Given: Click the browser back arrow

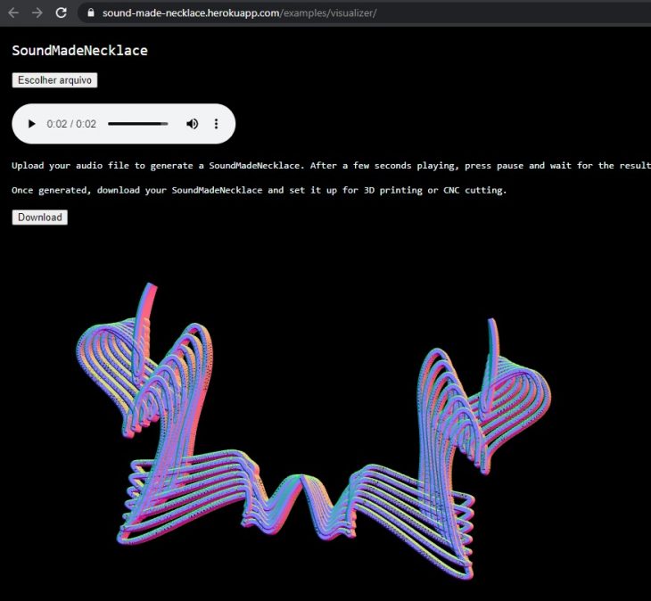Looking at the screenshot, I should [x=12, y=12].
